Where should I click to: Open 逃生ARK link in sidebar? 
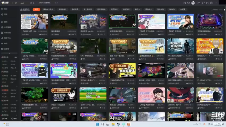point(13,93)
